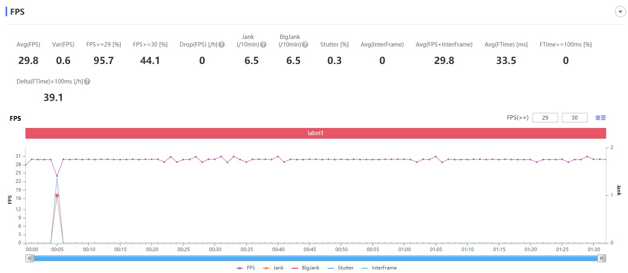Image resolution: width=628 pixels, height=273 pixels.
Task: Hide BigJank series in chart legend
Action: click(305, 268)
